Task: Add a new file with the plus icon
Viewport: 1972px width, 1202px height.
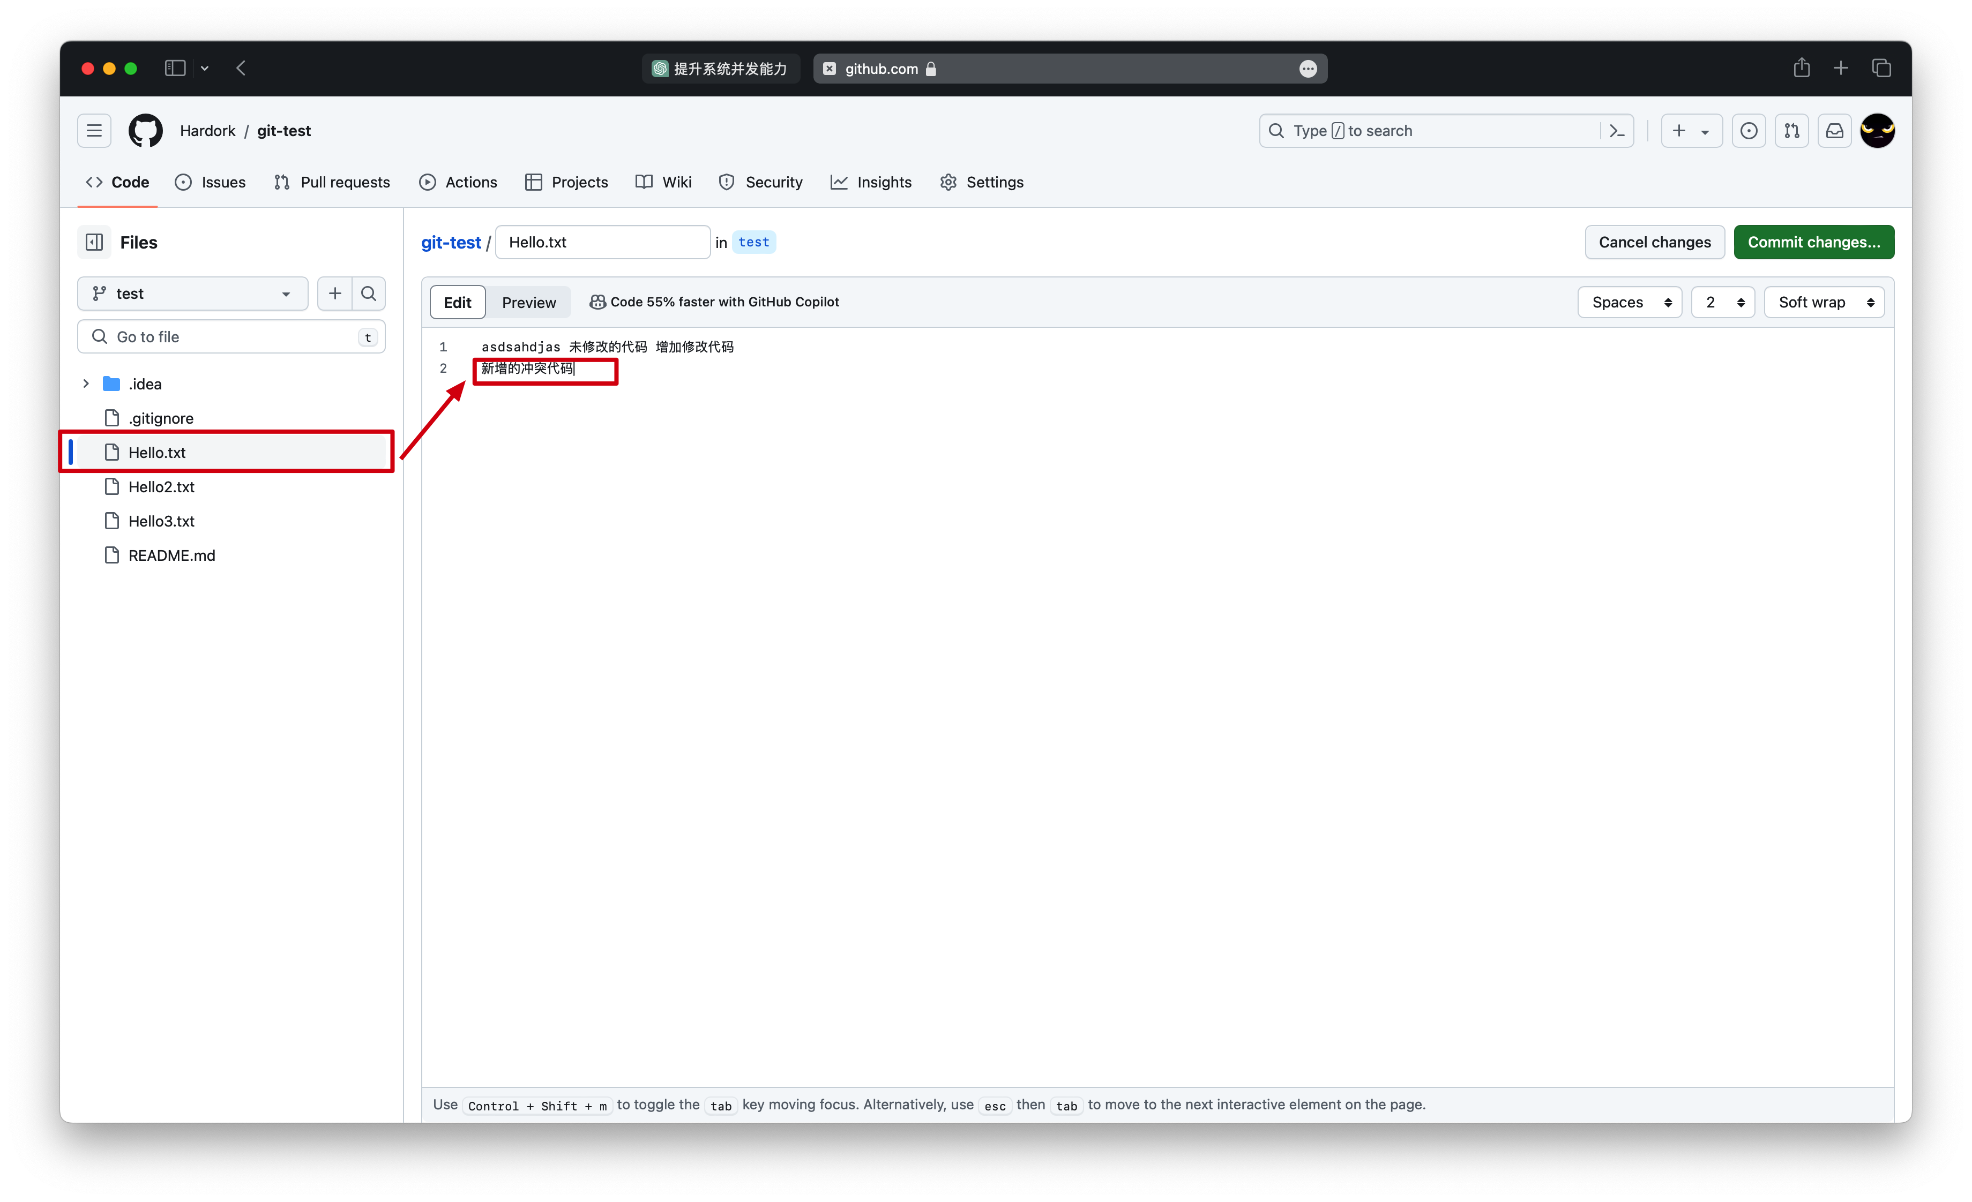Action: coord(335,294)
